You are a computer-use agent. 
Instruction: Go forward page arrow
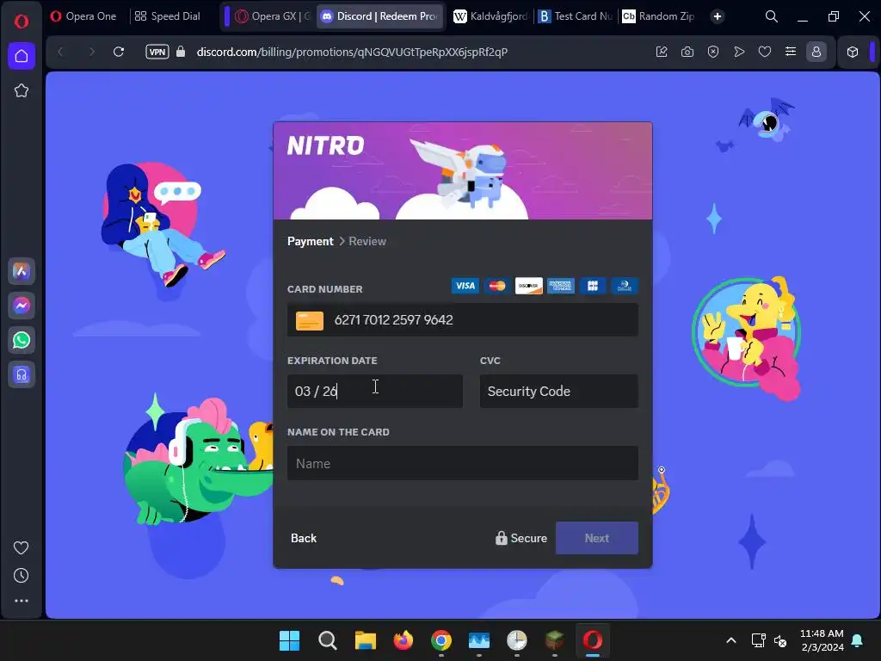click(x=91, y=52)
